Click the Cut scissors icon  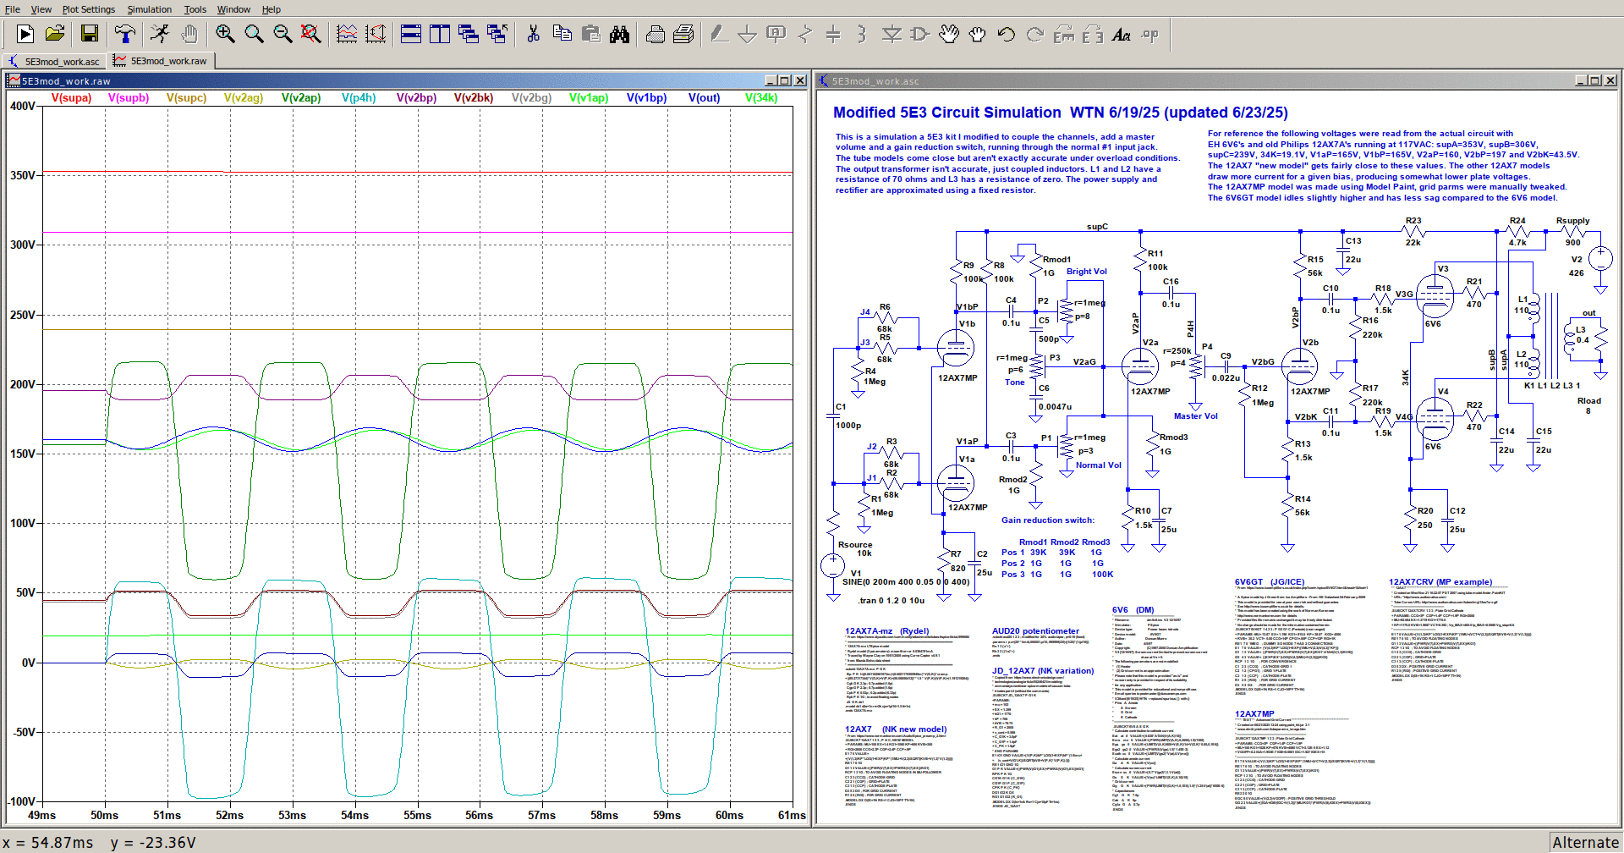tap(533, 34)
